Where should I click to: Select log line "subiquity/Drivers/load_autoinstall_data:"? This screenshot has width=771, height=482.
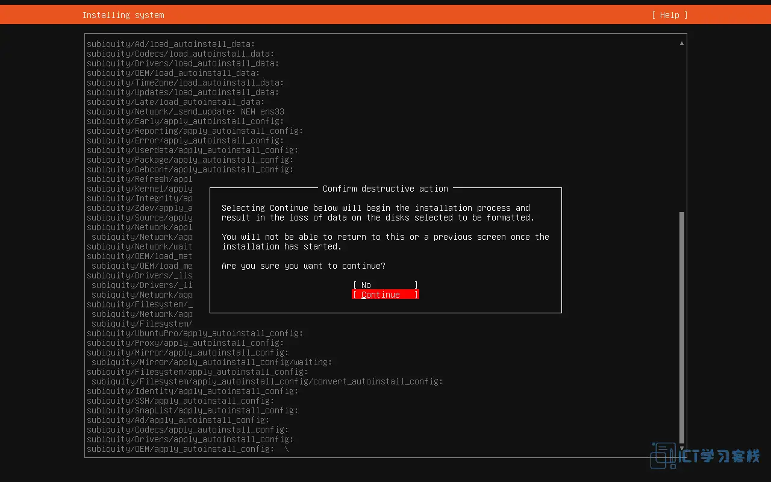click(183, 63)
